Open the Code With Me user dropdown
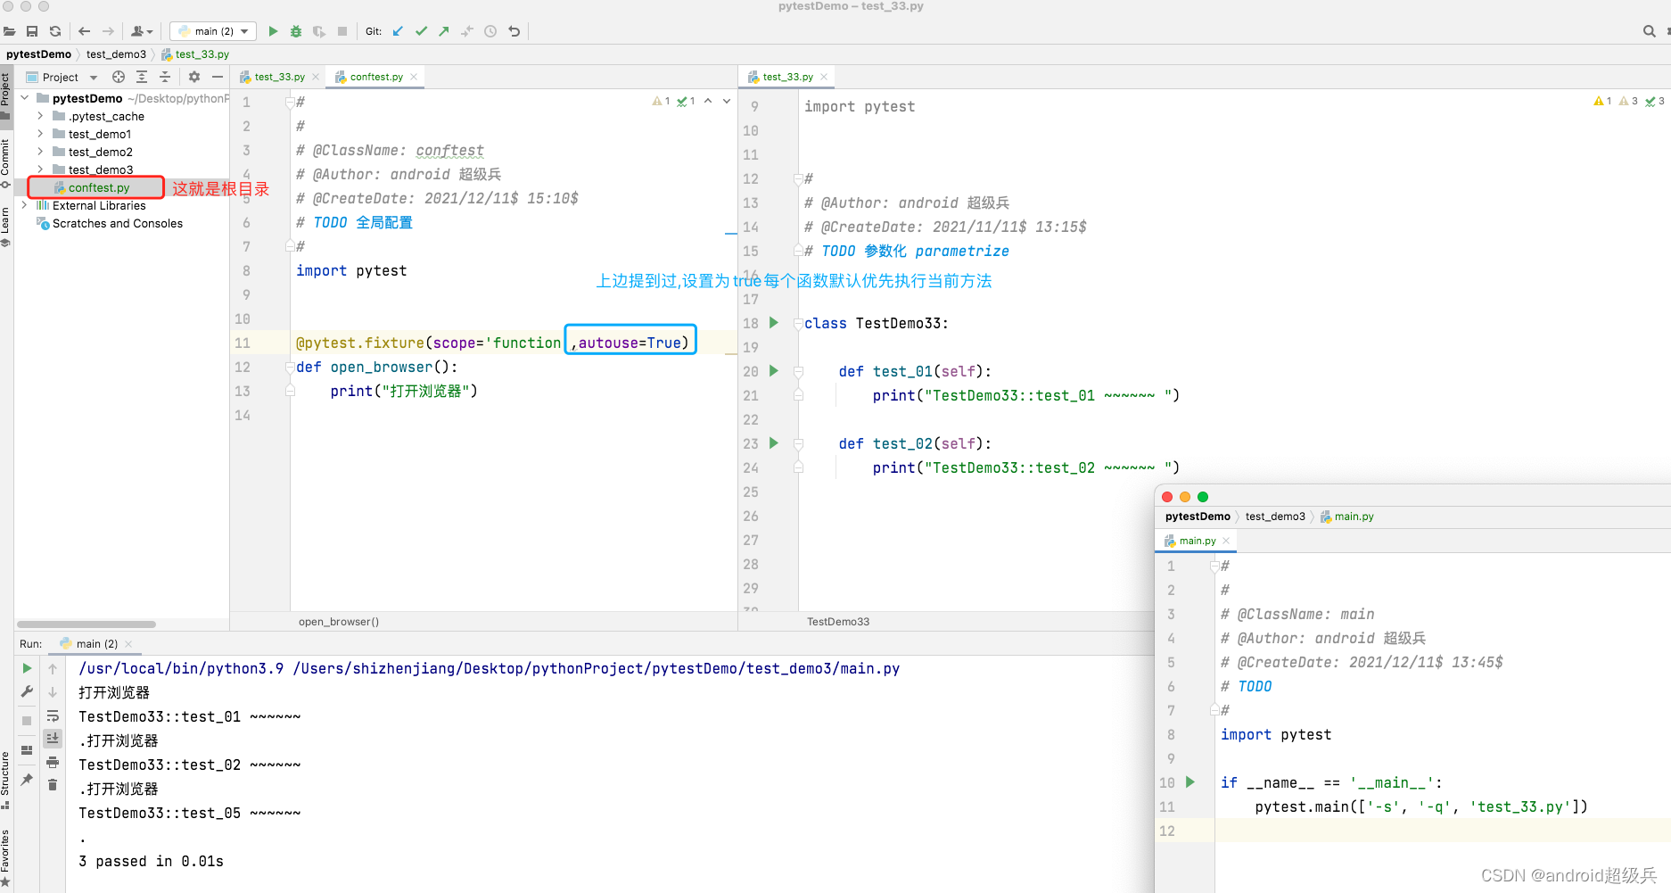This screenshot has width=1671, height=893. point(142,31)
